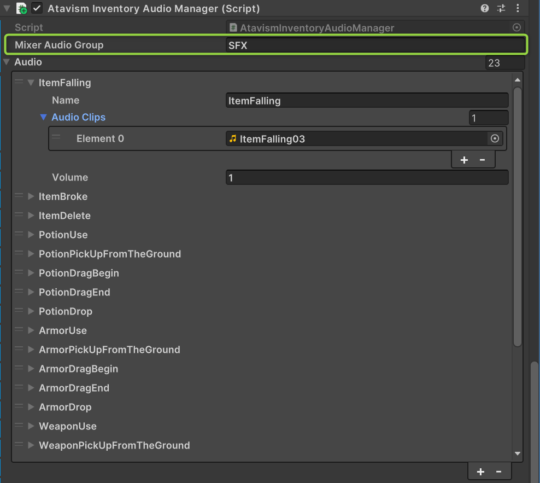Open object picker for Script field
This screenshot has width=540, height=483.
click(516, 27)
